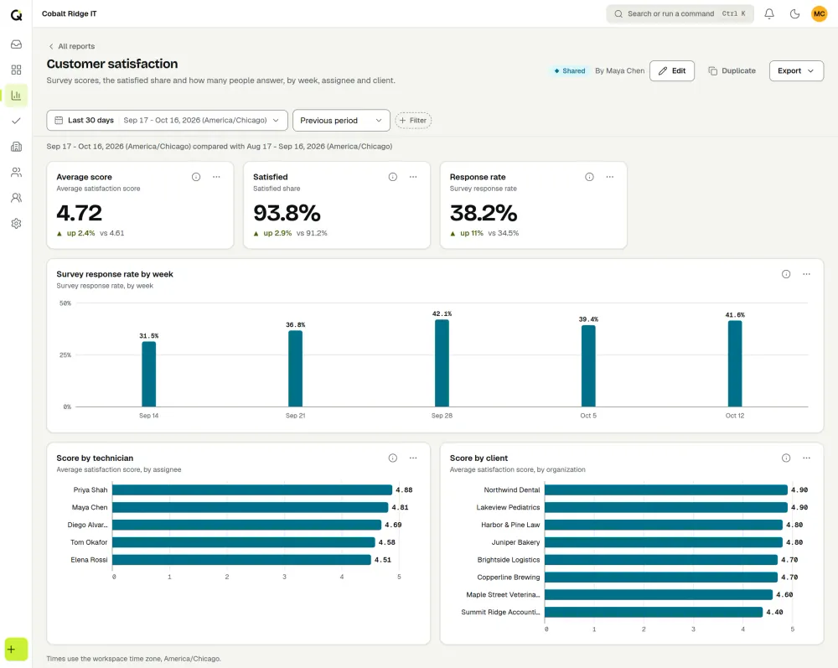Click in the Search or run a command field
This screenshot has height=668, width=838.
click(x=680, y=14)
